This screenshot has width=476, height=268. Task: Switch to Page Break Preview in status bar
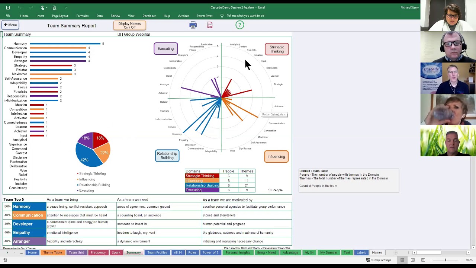coord(423,260)
